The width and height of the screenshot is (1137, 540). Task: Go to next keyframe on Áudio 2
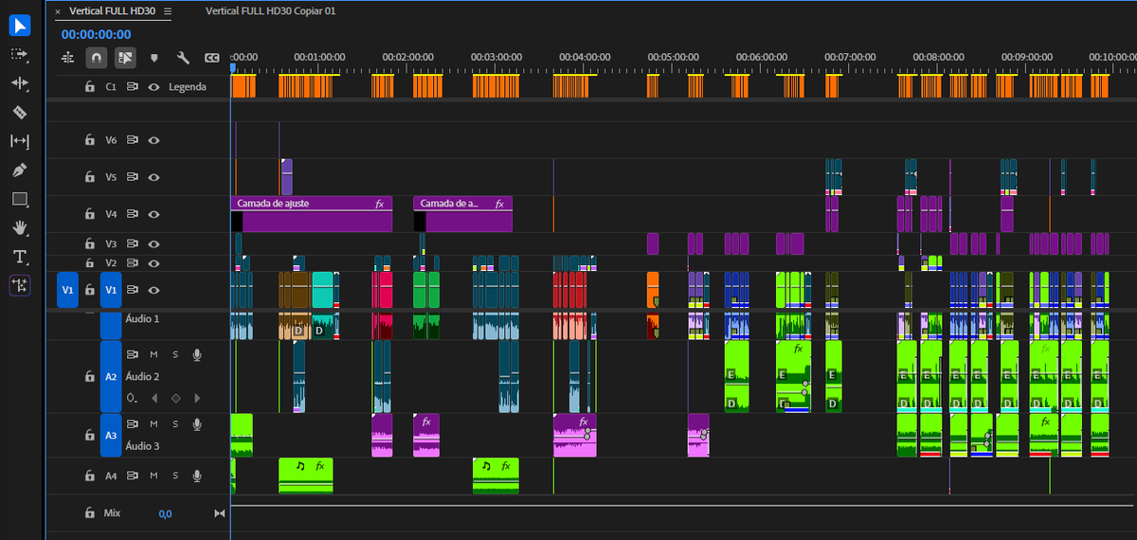[197, 398]
